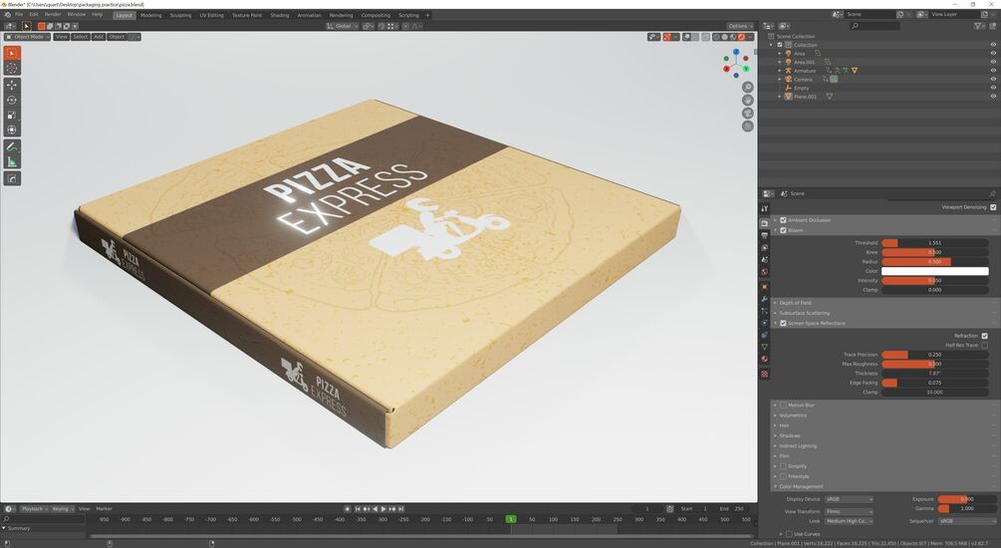Image resolution: width=1001 pixels, height=548 pixels.
Task: Activate the Scale tool
Action: (12, 115)
